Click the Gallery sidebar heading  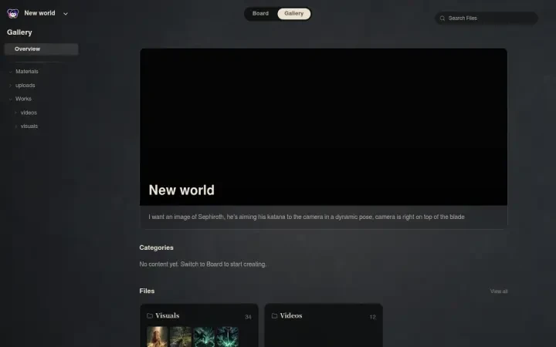point(19,32)
